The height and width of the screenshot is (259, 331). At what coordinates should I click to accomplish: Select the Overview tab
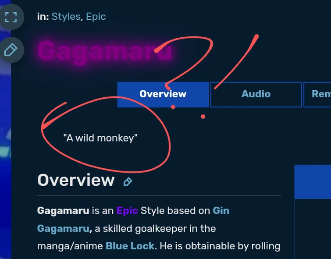[163, 94]
